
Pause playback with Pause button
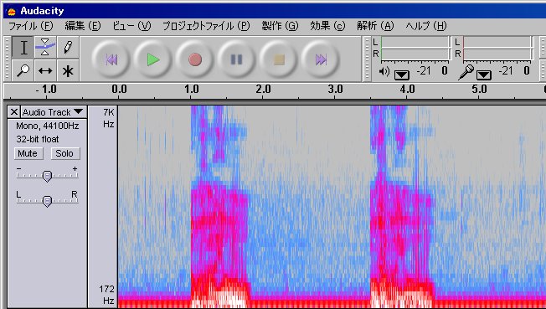[x=237, y=59]
